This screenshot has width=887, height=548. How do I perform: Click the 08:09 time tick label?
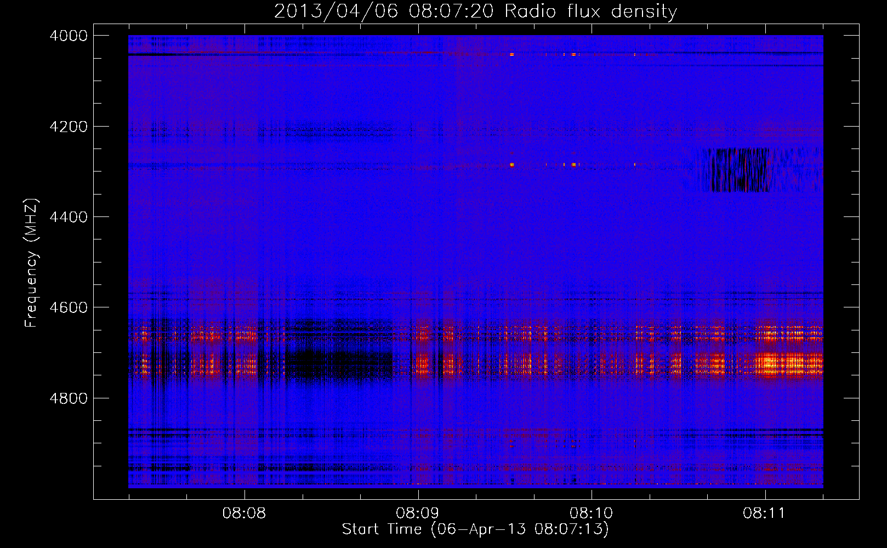(418, 513)
